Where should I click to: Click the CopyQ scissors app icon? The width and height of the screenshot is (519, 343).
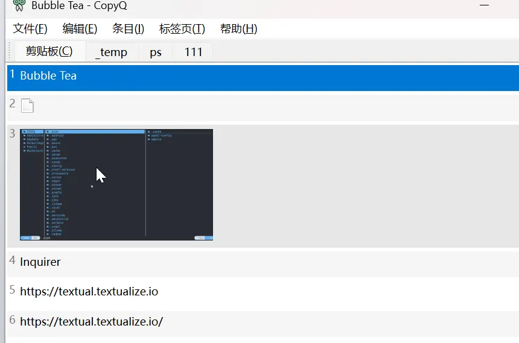pyautogui.click(x=19, y=5)
